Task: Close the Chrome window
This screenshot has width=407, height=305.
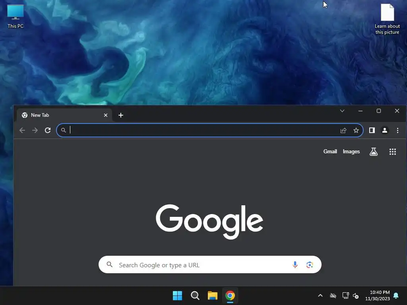Action: click(397, 111)
